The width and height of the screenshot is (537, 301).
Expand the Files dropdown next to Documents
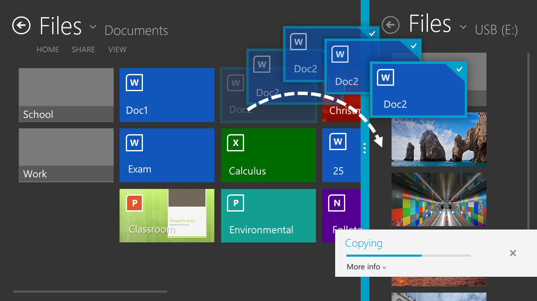click(x=92, y=27)
